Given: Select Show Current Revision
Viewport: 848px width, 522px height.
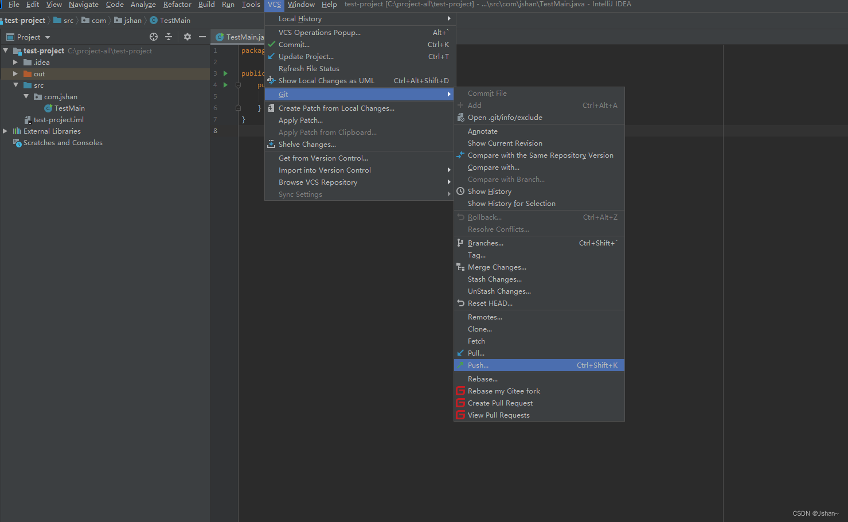Looking at the screenshot, I should [539, 143].
